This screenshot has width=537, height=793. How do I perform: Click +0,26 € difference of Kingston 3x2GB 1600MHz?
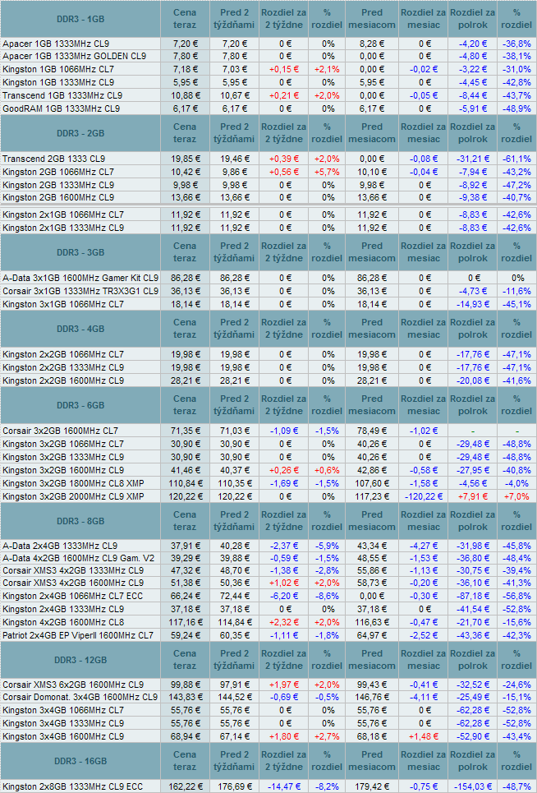(284, 470)
